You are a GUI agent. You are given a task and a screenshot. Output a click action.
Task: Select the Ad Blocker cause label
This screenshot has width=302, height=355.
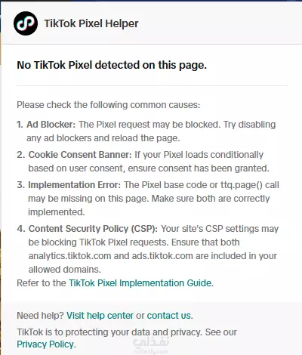51,125
